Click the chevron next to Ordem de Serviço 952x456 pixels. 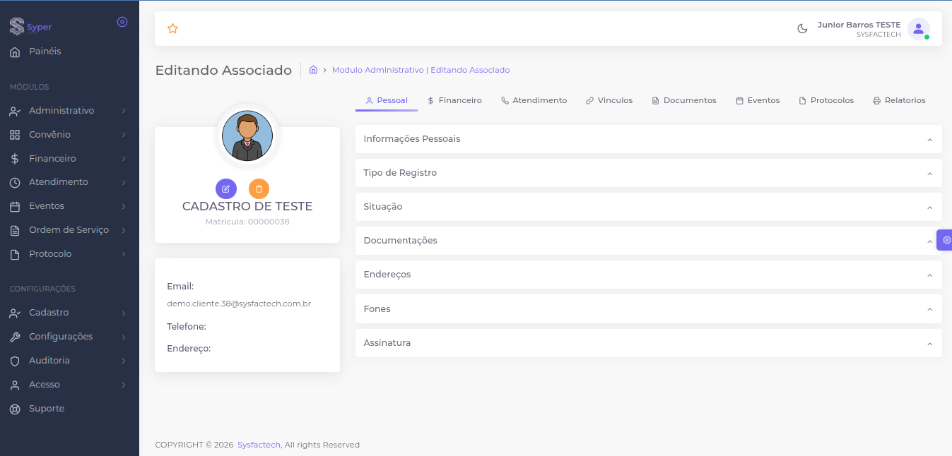point(124,230)
